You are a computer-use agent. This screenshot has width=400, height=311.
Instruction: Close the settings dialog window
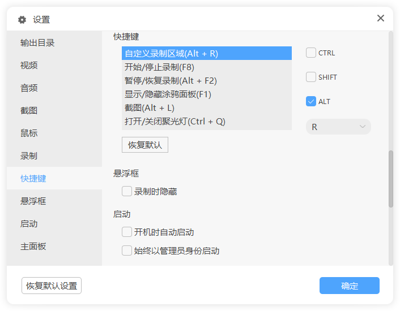tap(381, 18)
